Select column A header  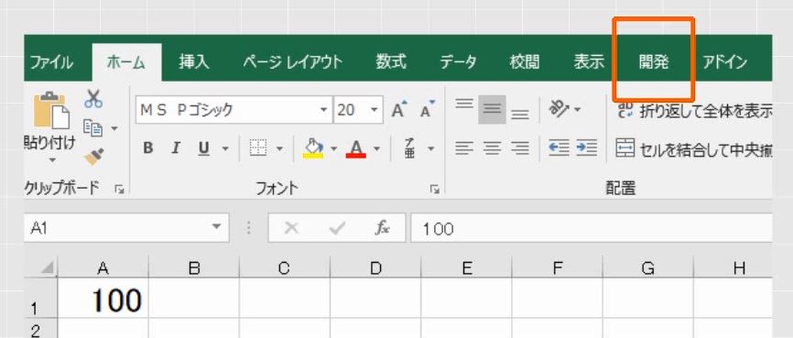click(103, 267)
